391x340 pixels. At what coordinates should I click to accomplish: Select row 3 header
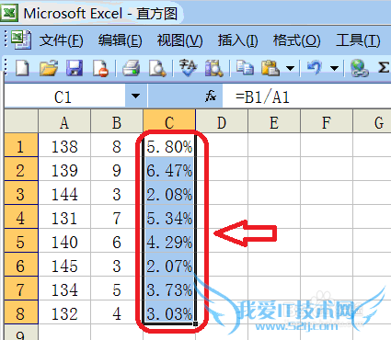(21, 193)
